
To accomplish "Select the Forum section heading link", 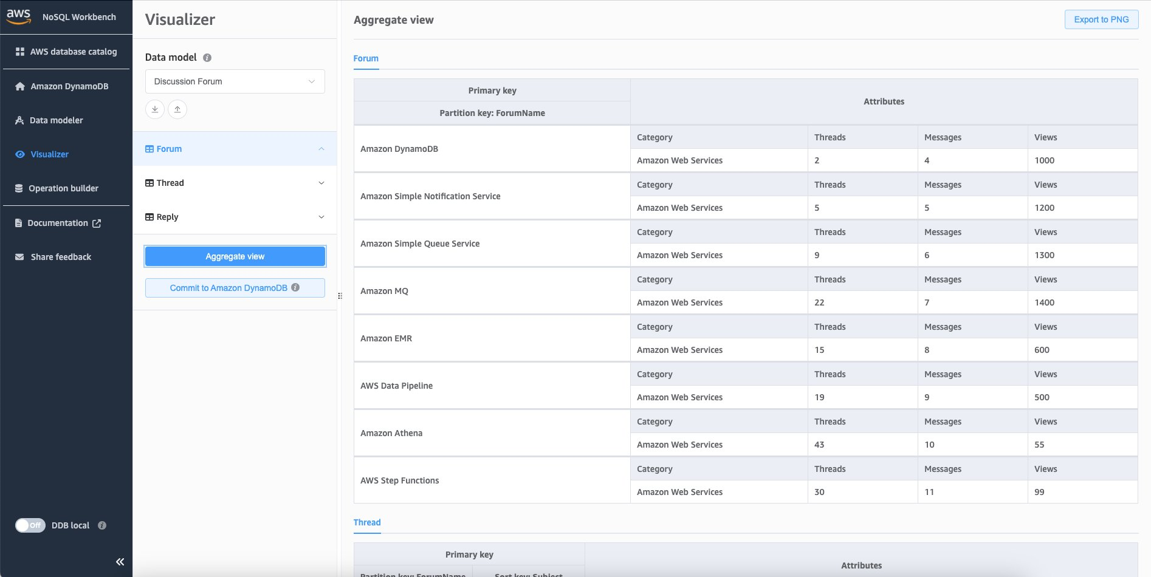I will click(366, 58).
